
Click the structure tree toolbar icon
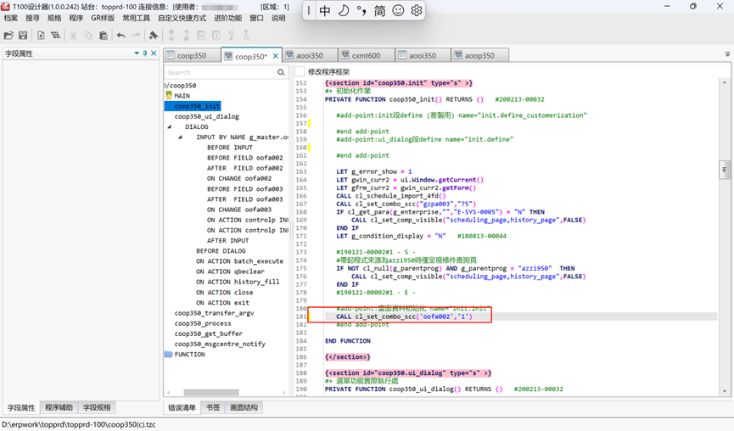pos(56,36)
